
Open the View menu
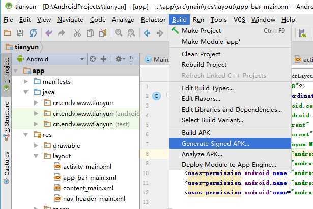click(x=44, y=20)
